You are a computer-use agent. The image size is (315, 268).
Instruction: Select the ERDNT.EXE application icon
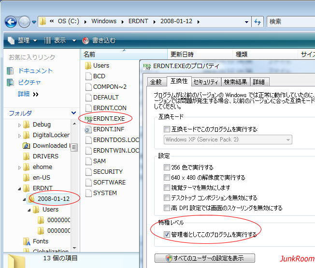(x=88, y=119)
